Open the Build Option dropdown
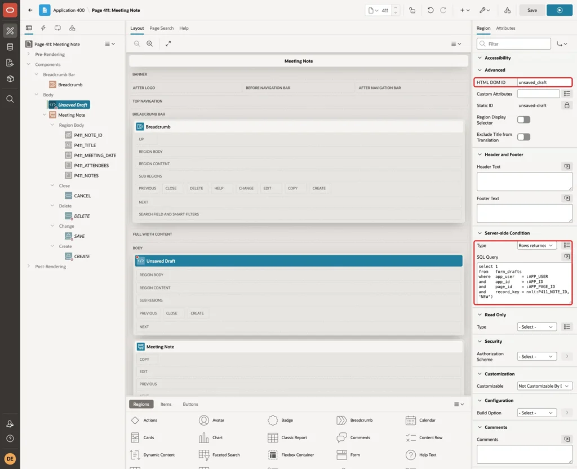 (536, 413)
